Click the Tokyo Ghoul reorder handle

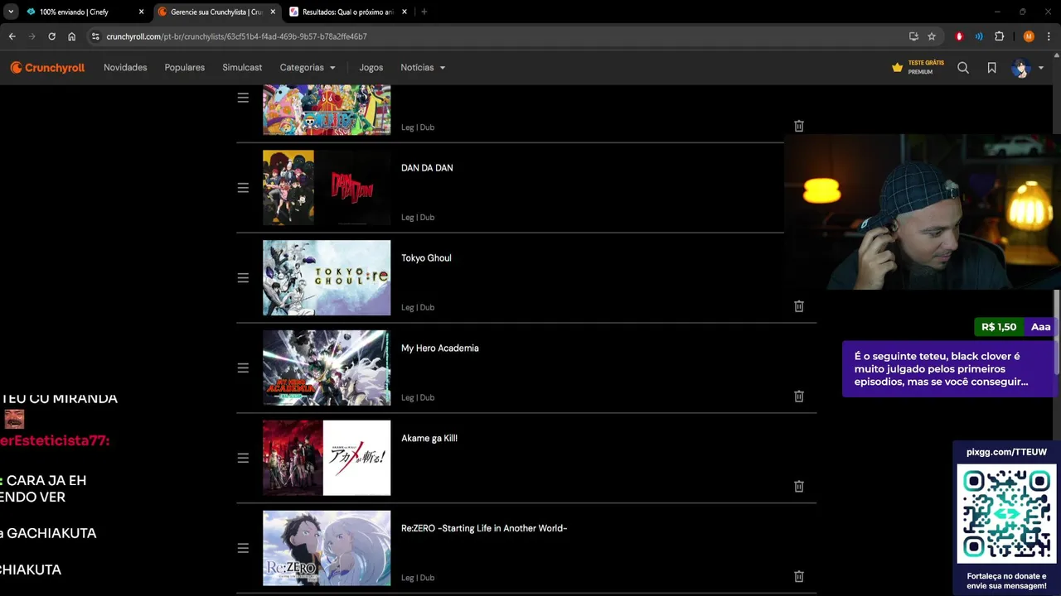point(243,278)
